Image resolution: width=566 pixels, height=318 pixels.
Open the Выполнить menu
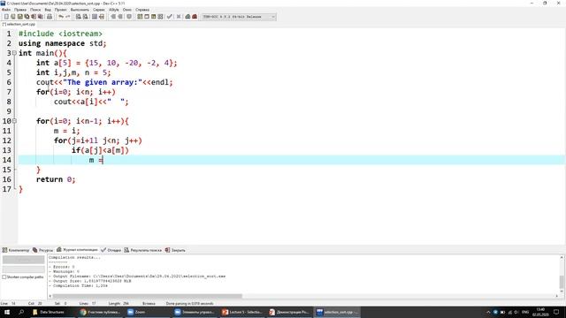[80, 10]
